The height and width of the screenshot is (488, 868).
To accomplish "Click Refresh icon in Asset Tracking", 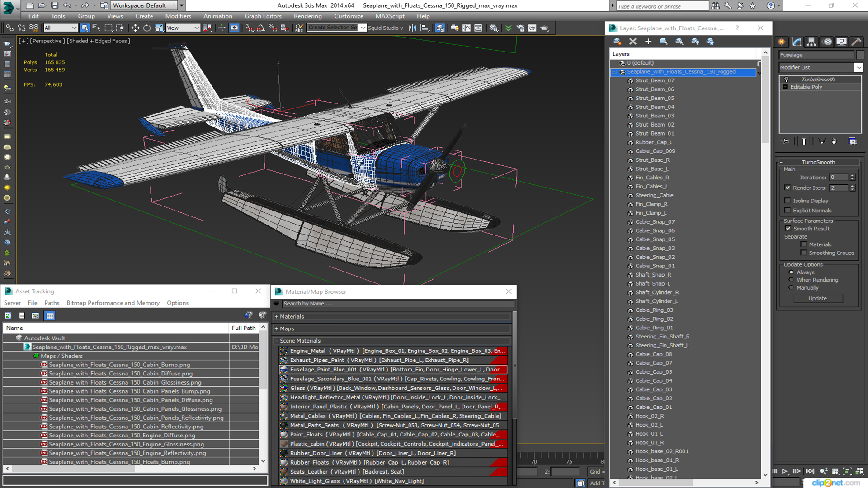I will pos(8,315).
